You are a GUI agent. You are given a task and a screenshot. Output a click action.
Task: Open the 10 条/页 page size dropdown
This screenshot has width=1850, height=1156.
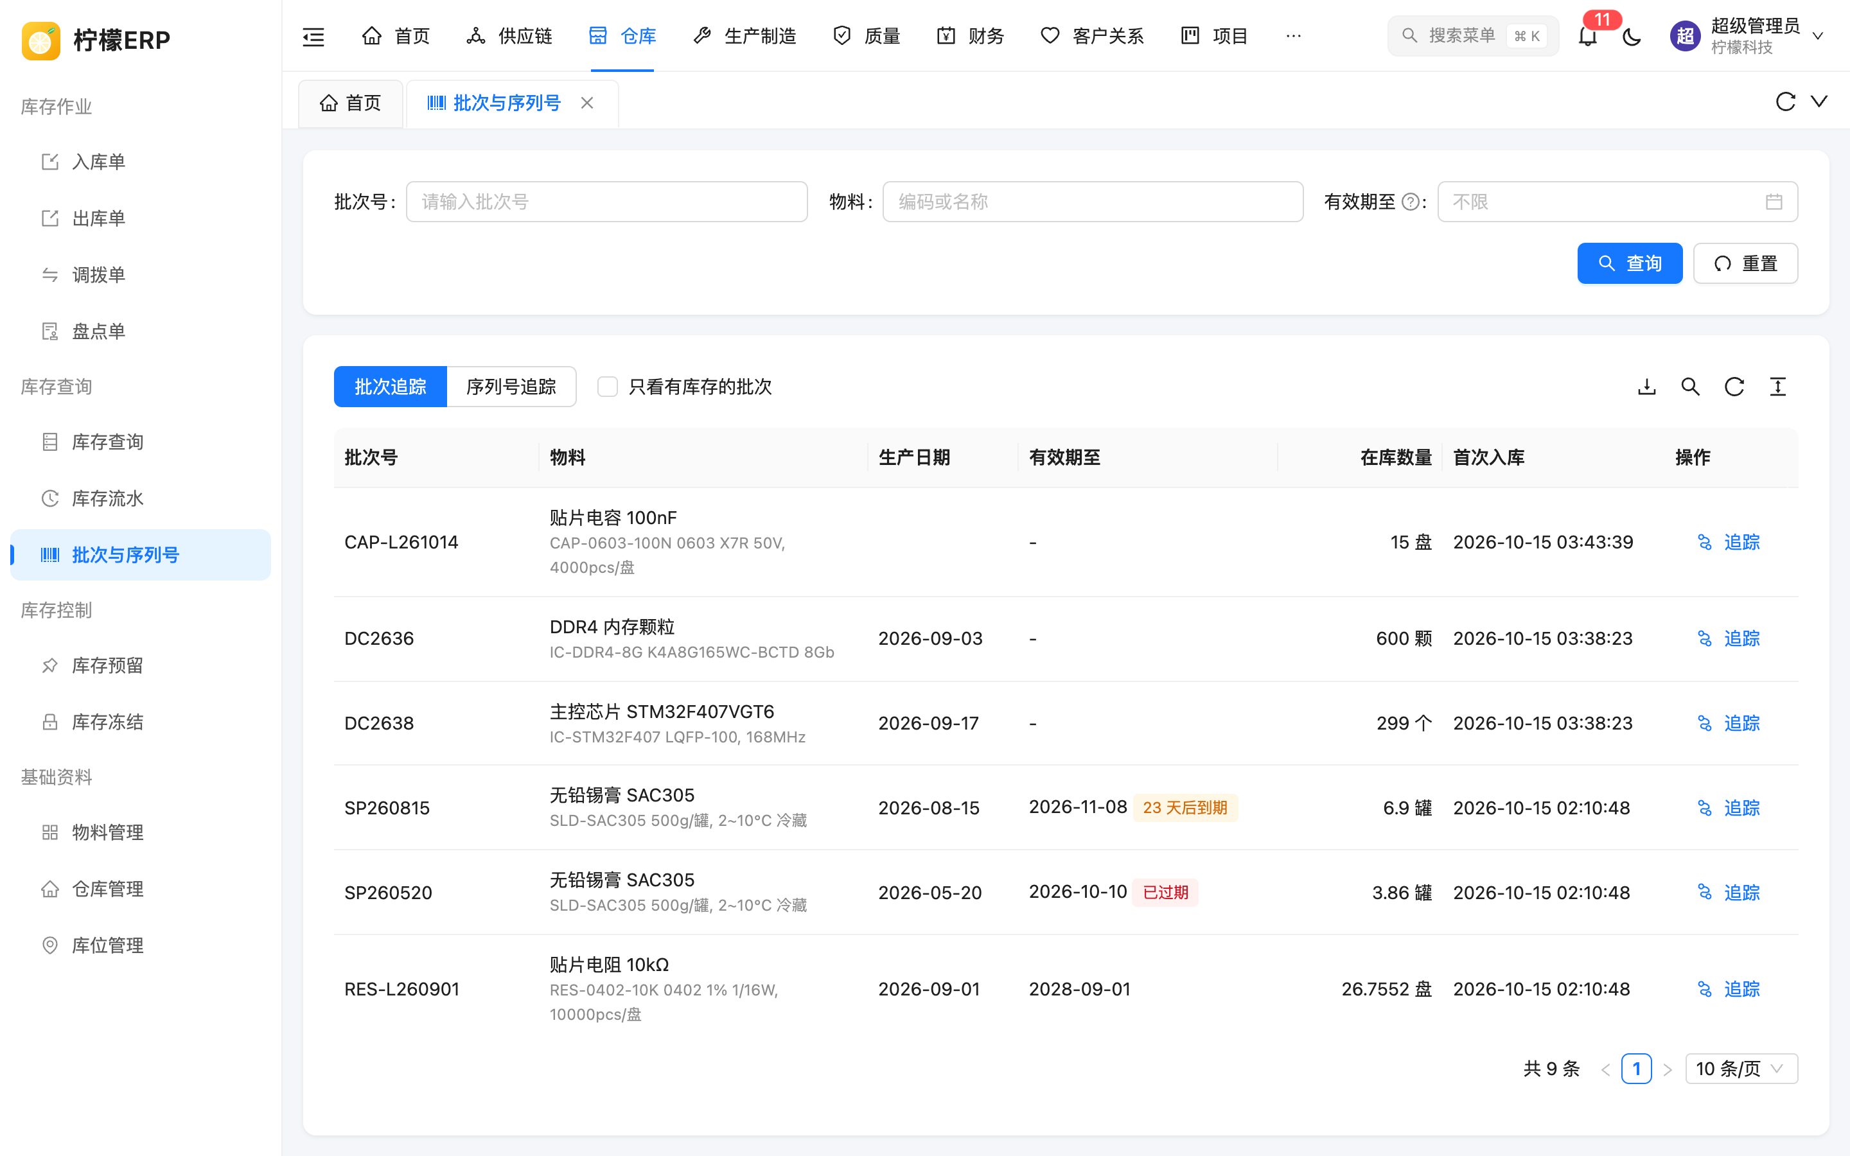1741,1068
